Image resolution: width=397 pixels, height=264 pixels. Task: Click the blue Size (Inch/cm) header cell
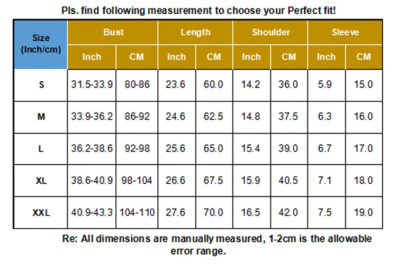[x=41, y=44]
